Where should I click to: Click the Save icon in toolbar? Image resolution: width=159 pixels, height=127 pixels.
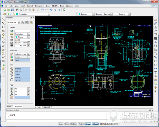12,10
